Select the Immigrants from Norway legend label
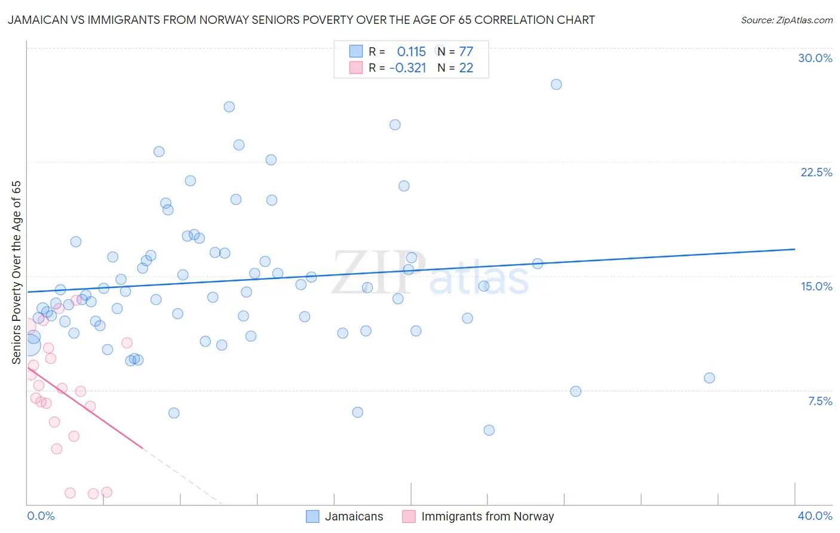Screen dimensions: 840x533 [488, 516]
